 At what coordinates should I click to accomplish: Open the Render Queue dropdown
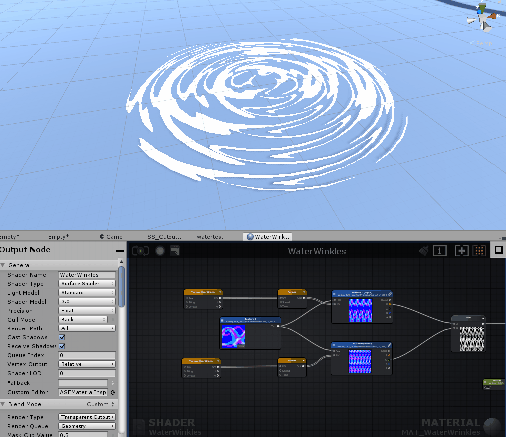click(x=87, y=426)
